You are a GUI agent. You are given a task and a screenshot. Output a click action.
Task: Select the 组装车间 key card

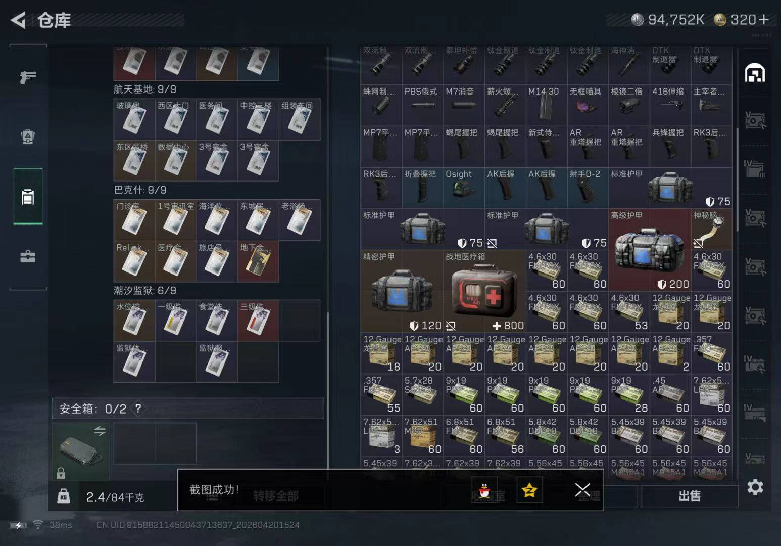tap(300, 119)
